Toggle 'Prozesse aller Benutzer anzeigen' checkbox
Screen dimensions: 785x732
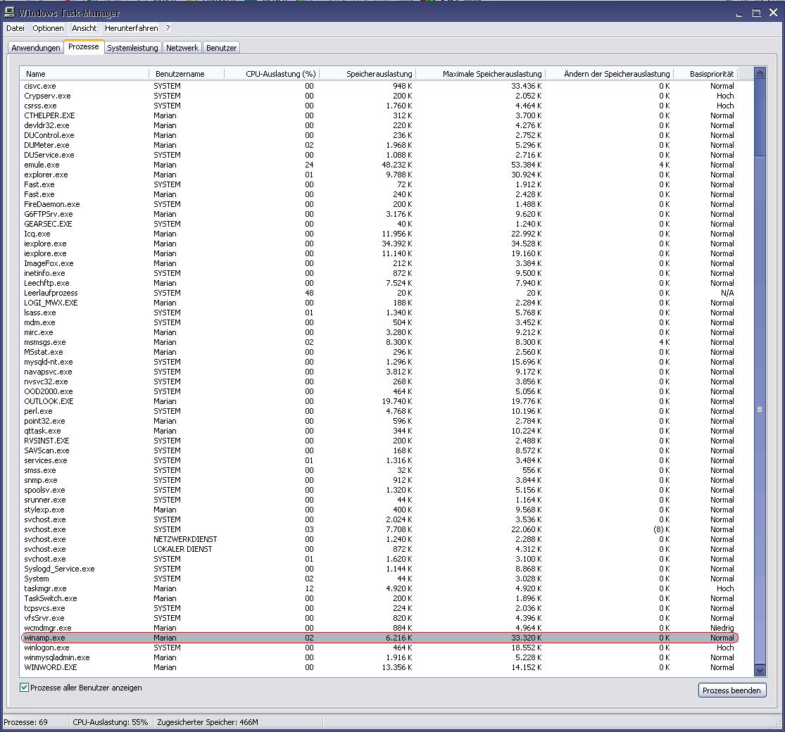pos(25,688)
